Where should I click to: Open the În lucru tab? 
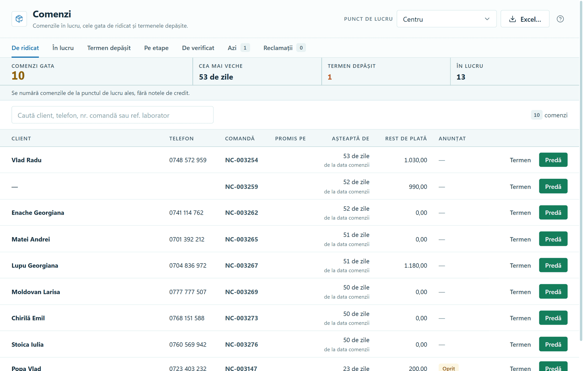(x=63, y=48)
